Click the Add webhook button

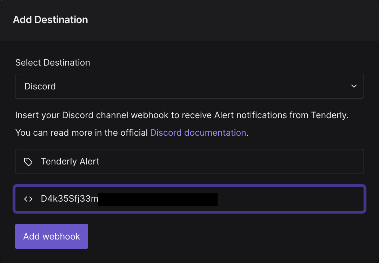(x=52, y=236)
